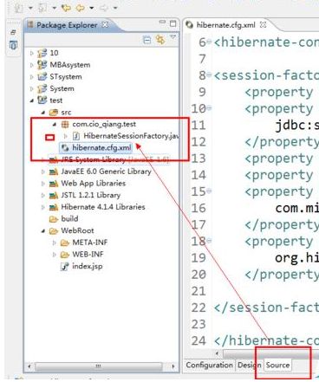Select index.jsp in the tree
319x382 pixels.
[x=88, y=266]
